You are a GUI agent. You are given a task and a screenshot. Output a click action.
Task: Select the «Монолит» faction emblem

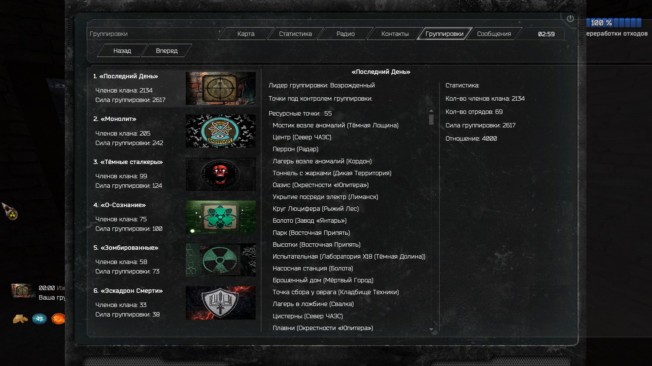[x=221, y=131]
